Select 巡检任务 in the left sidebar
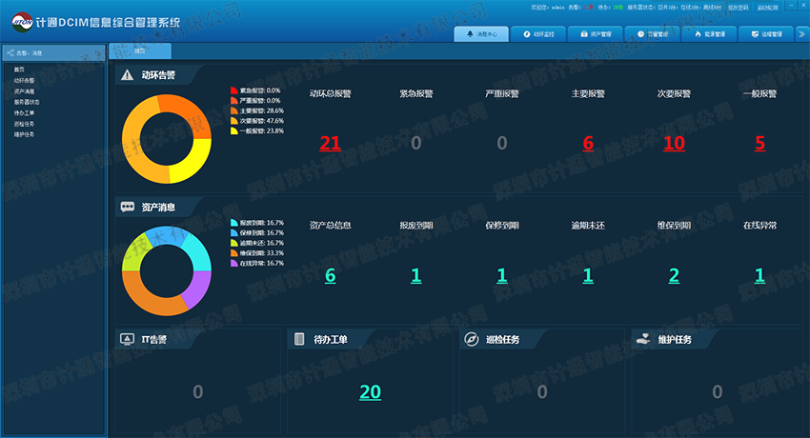The height and width of the screenshot is (438, 810). click(x=24, y=124)
